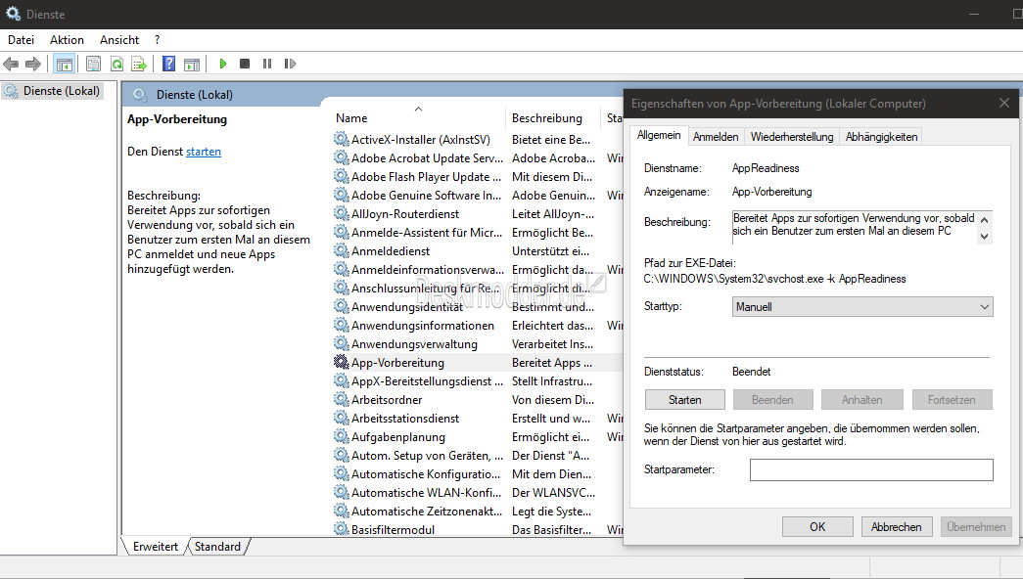Click the Abbrechen button
Viewport: 1023px width, 579px height.
(897, 527)
